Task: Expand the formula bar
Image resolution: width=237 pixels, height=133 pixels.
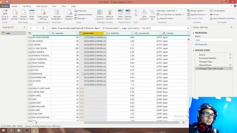Action: point(188,28)
